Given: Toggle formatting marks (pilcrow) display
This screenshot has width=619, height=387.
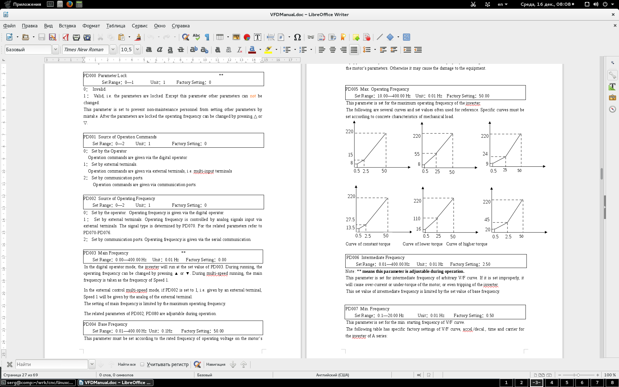Looking at the screenshot, I should click(207, 37).
